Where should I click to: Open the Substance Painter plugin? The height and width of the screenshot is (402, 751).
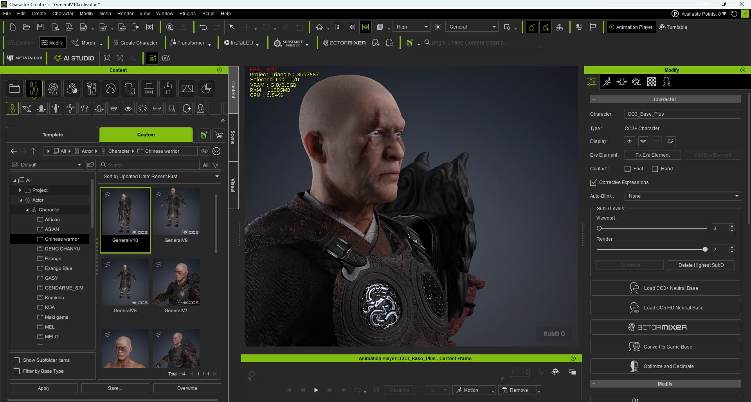(x=288, y=43)
